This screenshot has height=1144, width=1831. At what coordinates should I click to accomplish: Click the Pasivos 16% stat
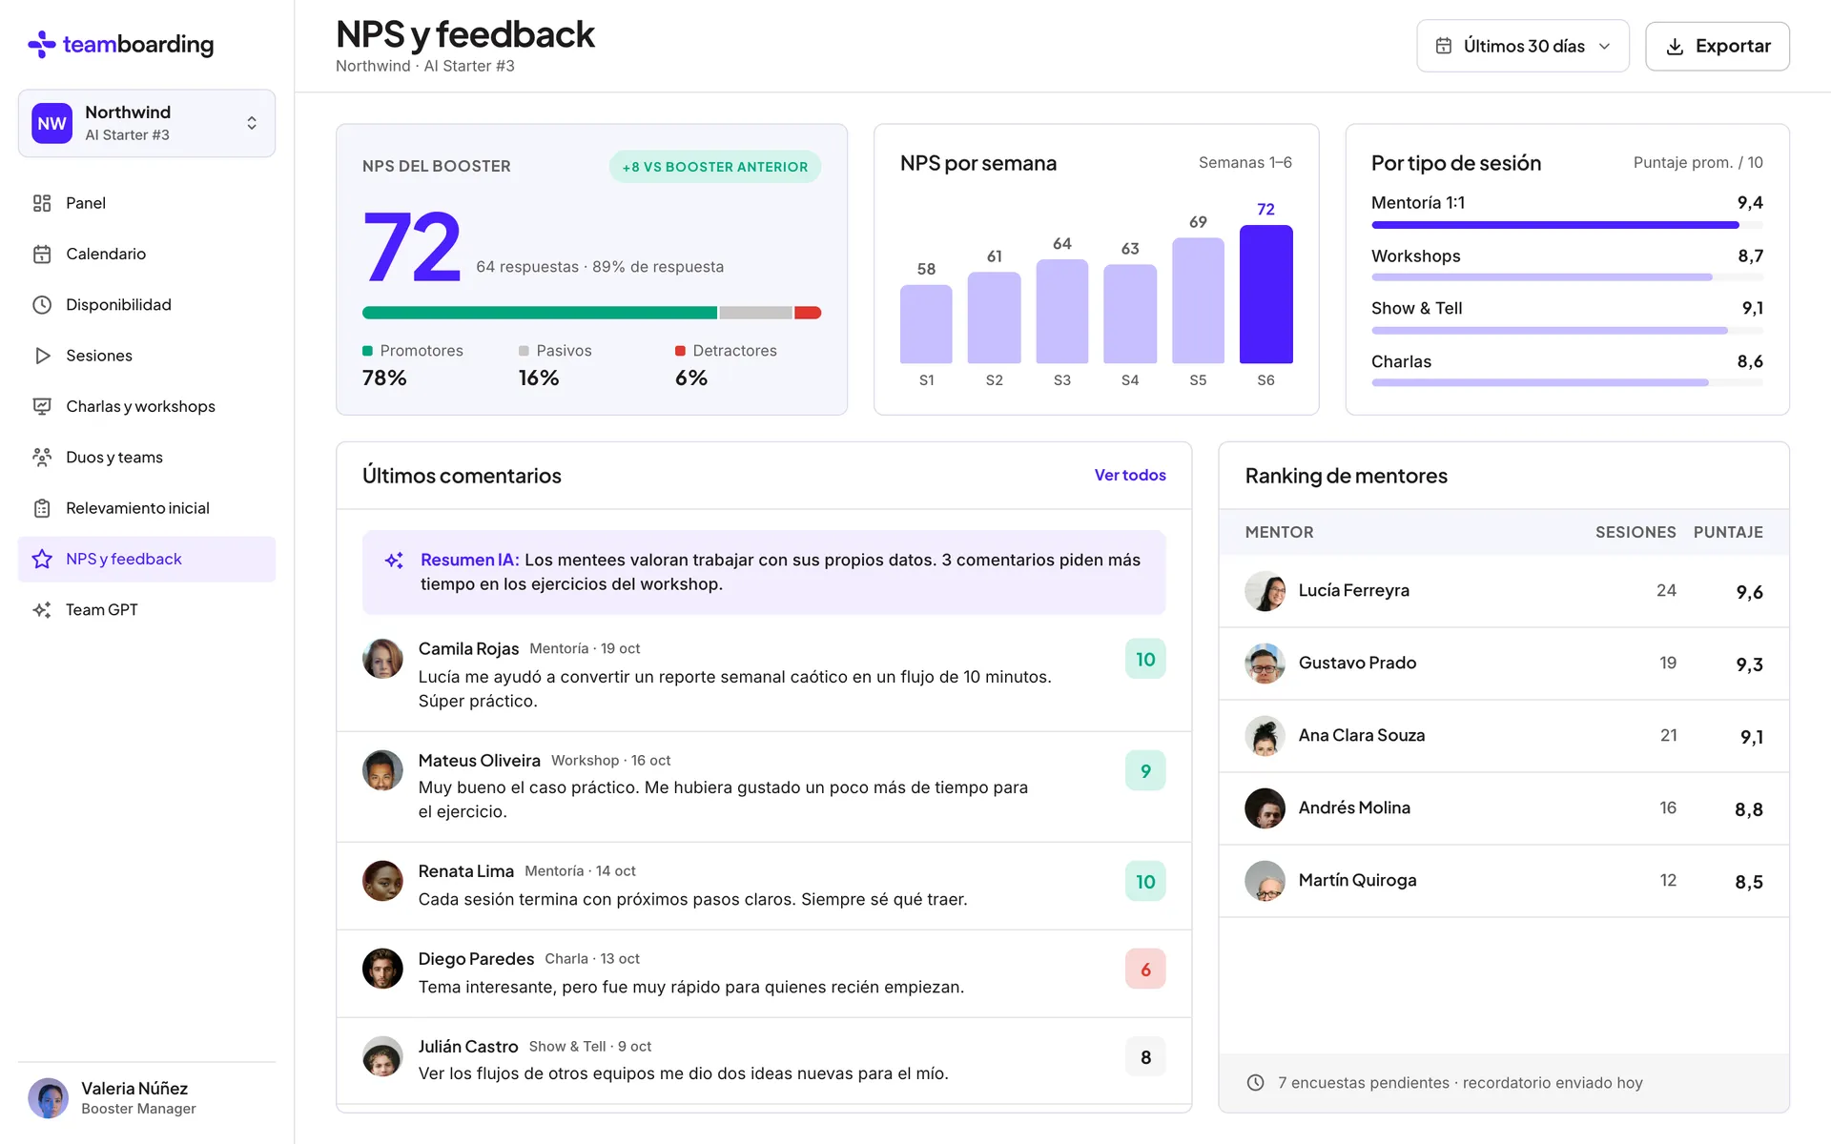555,365
